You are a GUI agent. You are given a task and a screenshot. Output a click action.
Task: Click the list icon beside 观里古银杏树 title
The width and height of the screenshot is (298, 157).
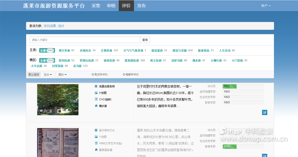click(96, 86)
